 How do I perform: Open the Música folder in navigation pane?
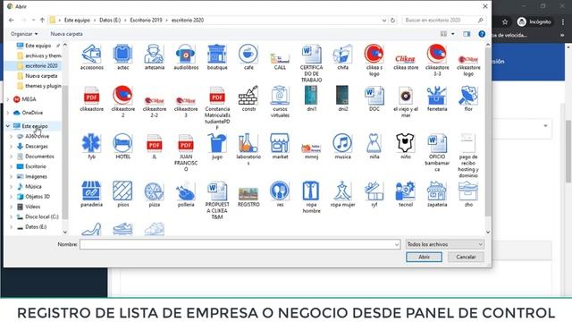click(33, 187)
